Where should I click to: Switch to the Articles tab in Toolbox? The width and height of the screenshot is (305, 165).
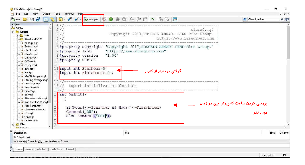41,149
